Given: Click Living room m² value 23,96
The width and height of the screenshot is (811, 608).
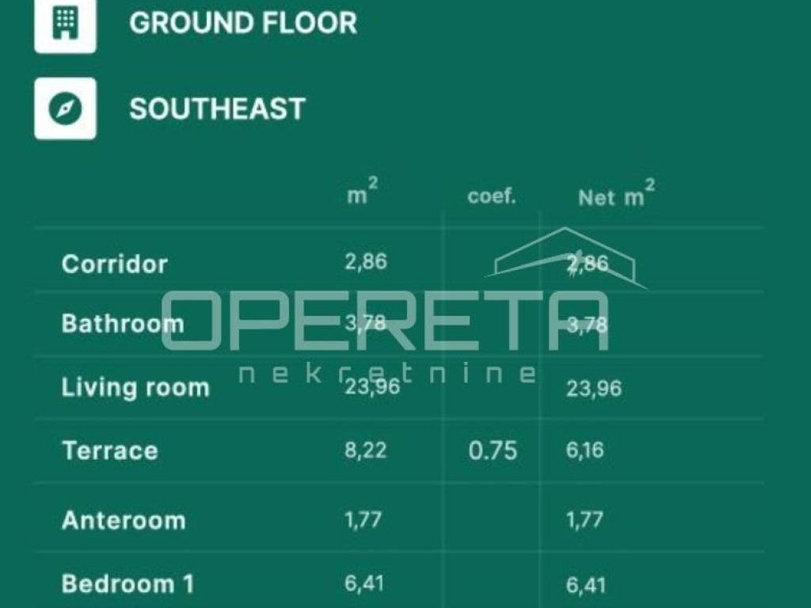Looking at the screenshot, I should coord(372,386).
